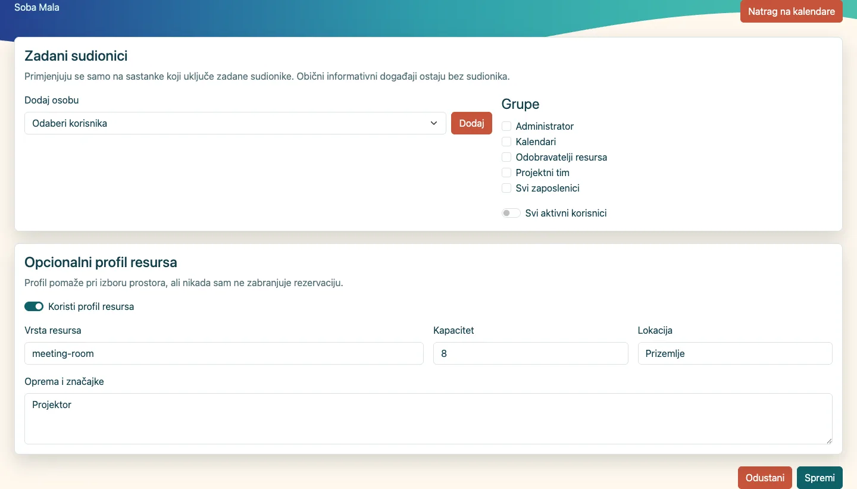The height and width of the screenshot is (489, 857).
Task: Click the Grupe heading
Action: click(521, 104)
